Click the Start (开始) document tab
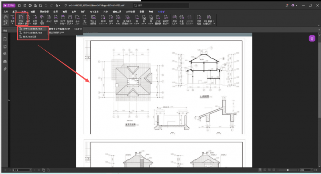This screenshot has width=321, height=174. 5,30
